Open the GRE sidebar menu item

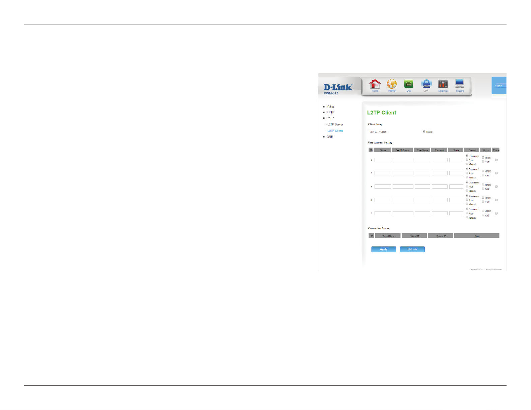(330, 137)
